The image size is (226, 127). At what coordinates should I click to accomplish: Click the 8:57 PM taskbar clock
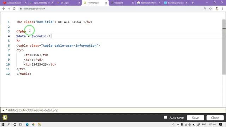[212, 125]
